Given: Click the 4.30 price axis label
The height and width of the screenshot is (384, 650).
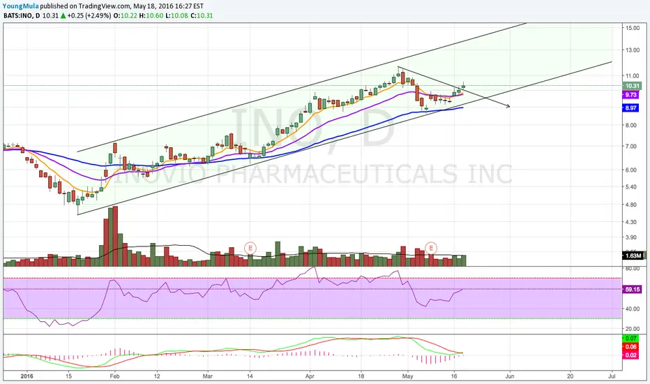Looking at the screenshot, I should (631, 222).
